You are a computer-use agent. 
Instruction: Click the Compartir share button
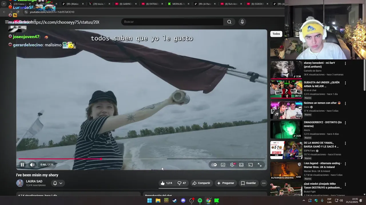point(201,183)
